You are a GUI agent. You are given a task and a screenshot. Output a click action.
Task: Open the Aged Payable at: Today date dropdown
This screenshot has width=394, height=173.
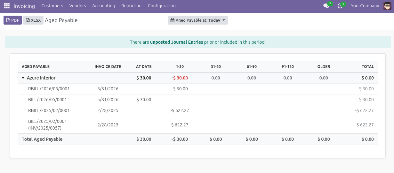[x=197, y=20]
